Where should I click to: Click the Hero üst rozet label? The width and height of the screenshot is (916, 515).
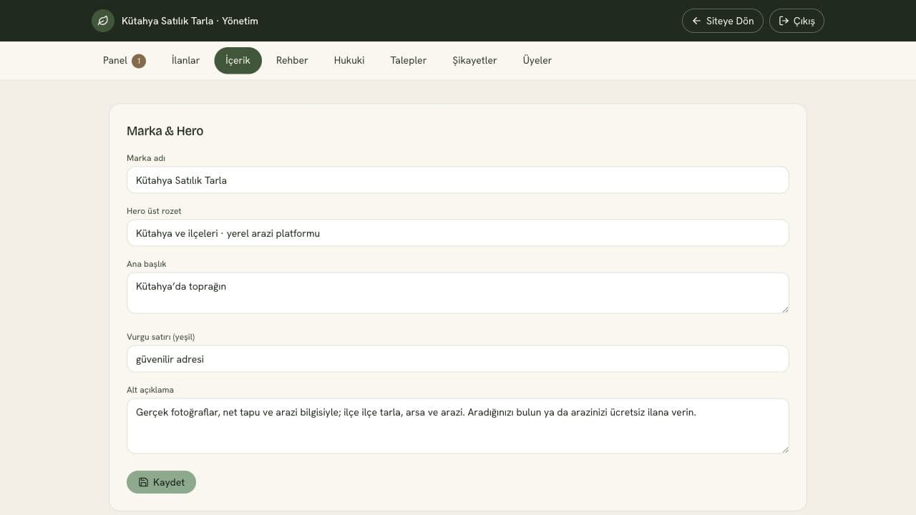coord(154,211)
